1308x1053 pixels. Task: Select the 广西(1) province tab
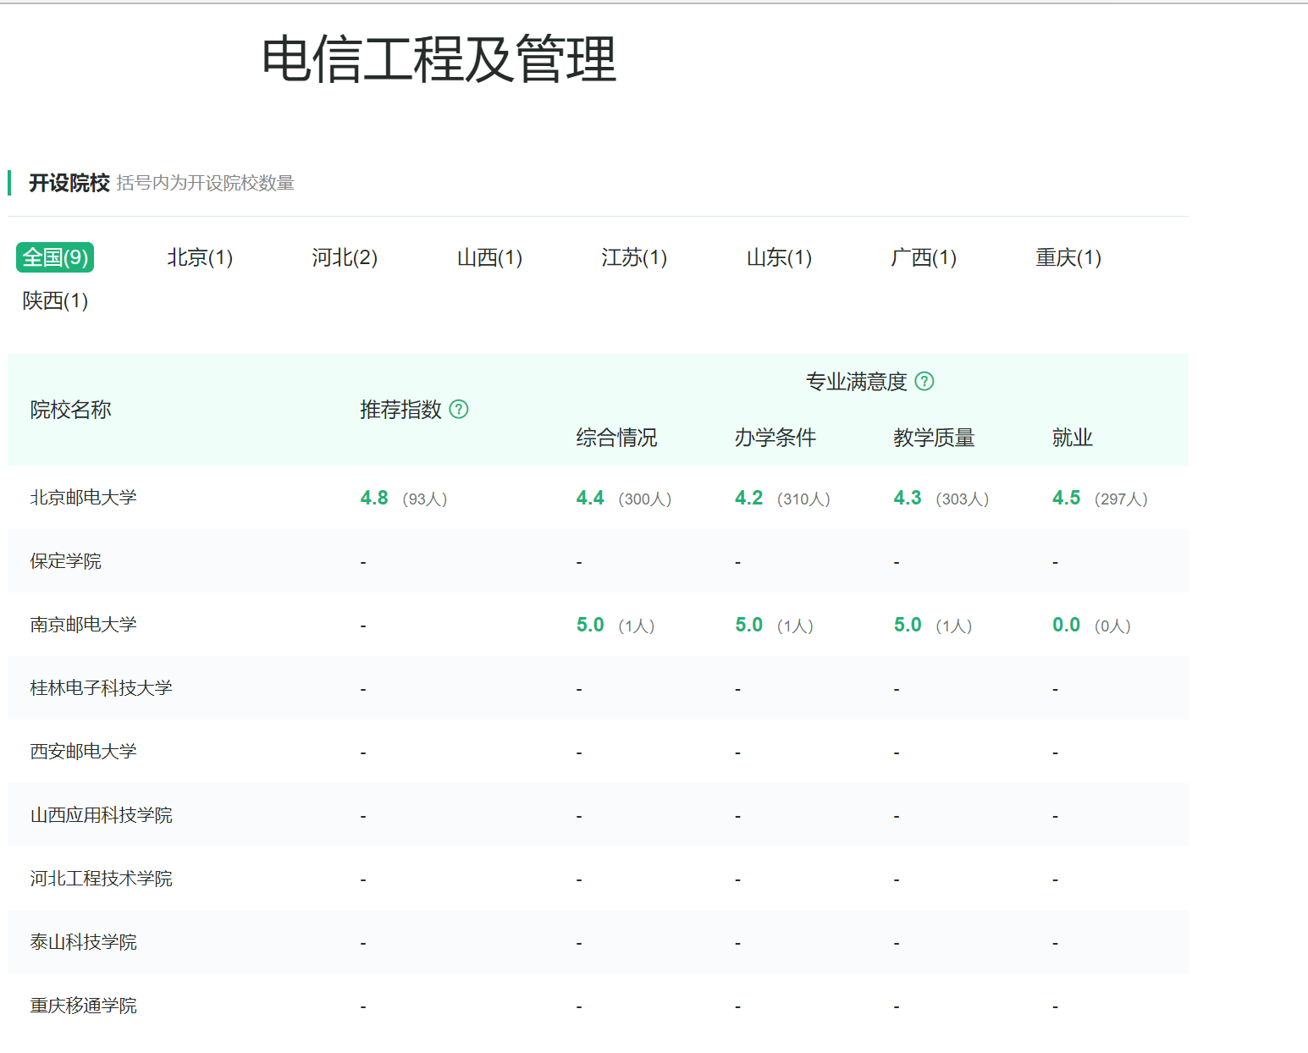pyautogui.click(x=923, y=257)
